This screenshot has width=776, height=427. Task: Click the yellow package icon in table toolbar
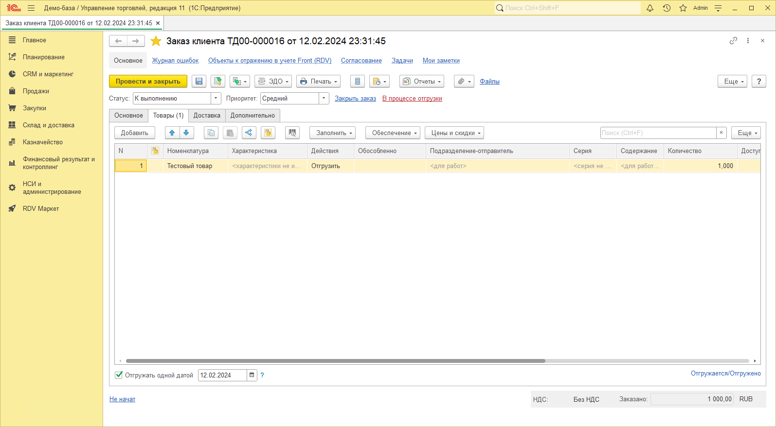point(268,133)
